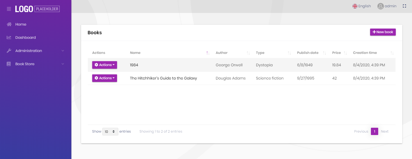Click the Price column header
The image size is (412, 159).
coord(336,53)
